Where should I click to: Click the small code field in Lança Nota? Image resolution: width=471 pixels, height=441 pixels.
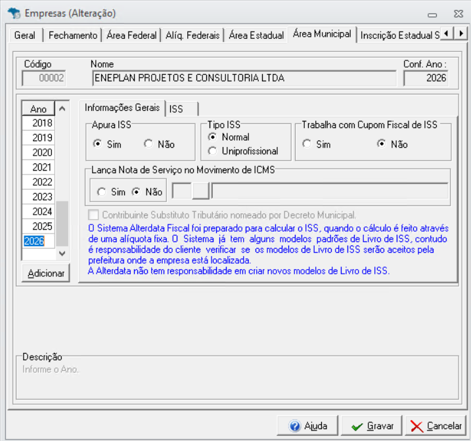coord(182,191)
